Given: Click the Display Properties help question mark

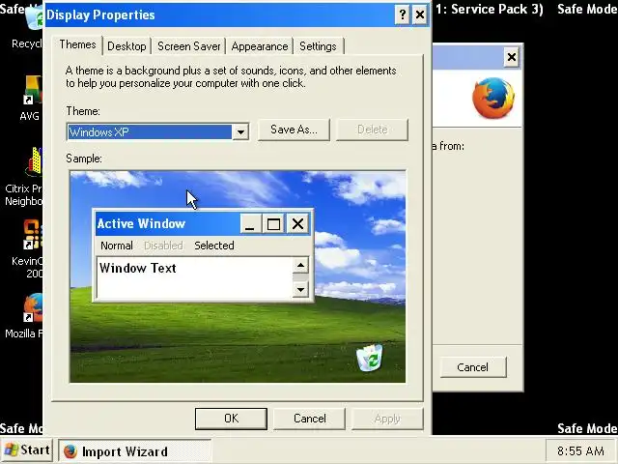Looking at the screenshot, I should pyautogui.click(x=402, y=15).
